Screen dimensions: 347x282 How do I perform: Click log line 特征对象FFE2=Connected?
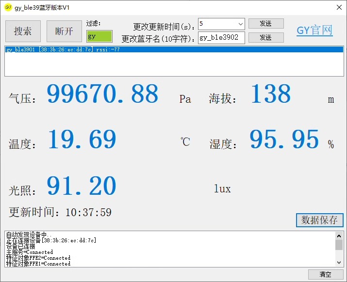point(38,258)
